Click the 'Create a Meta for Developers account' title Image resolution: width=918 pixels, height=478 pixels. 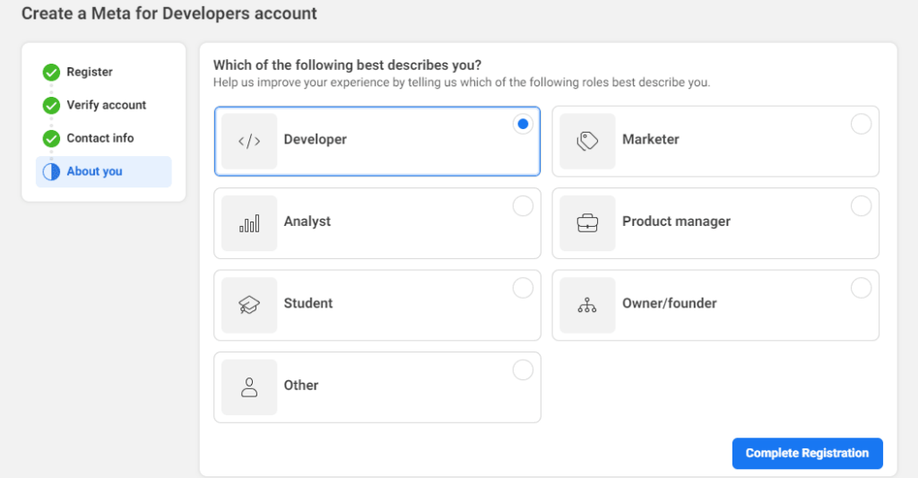169,13
